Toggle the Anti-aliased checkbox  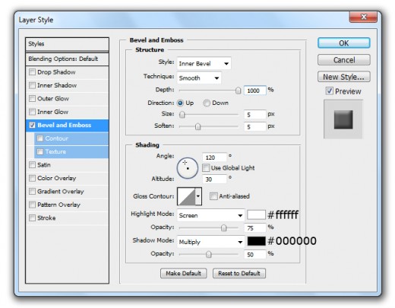click(x=213, y=196)
